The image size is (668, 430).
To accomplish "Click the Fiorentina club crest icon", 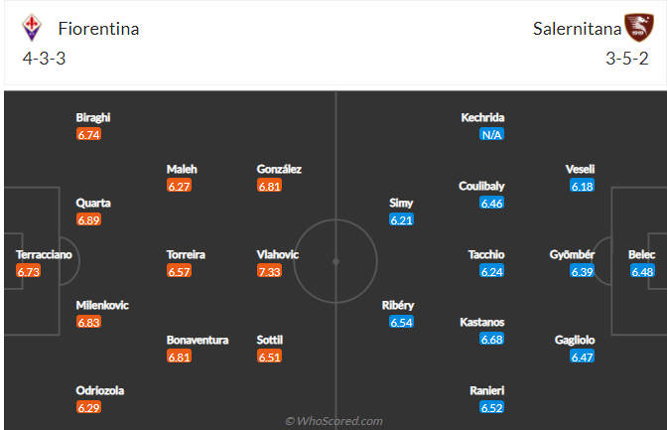I will click(32, 28).
